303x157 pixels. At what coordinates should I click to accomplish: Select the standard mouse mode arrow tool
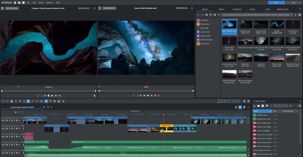pos(46,101)
